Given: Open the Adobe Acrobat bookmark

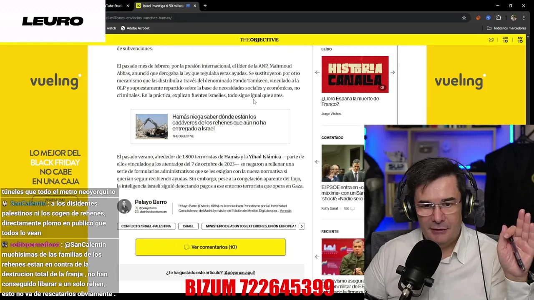Looking at the screenshot, I should 135,28.
